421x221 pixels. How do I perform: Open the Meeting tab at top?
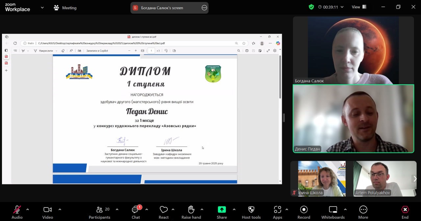pyautogui.click(x=65, y=8)
